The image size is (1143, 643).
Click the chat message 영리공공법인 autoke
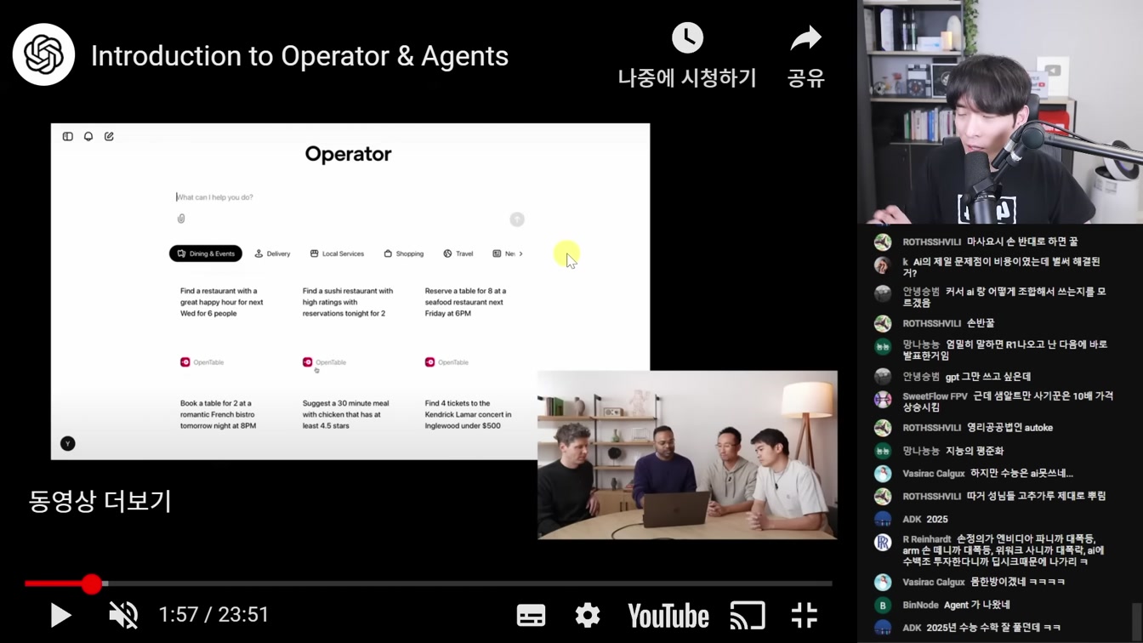(1010, 428)
